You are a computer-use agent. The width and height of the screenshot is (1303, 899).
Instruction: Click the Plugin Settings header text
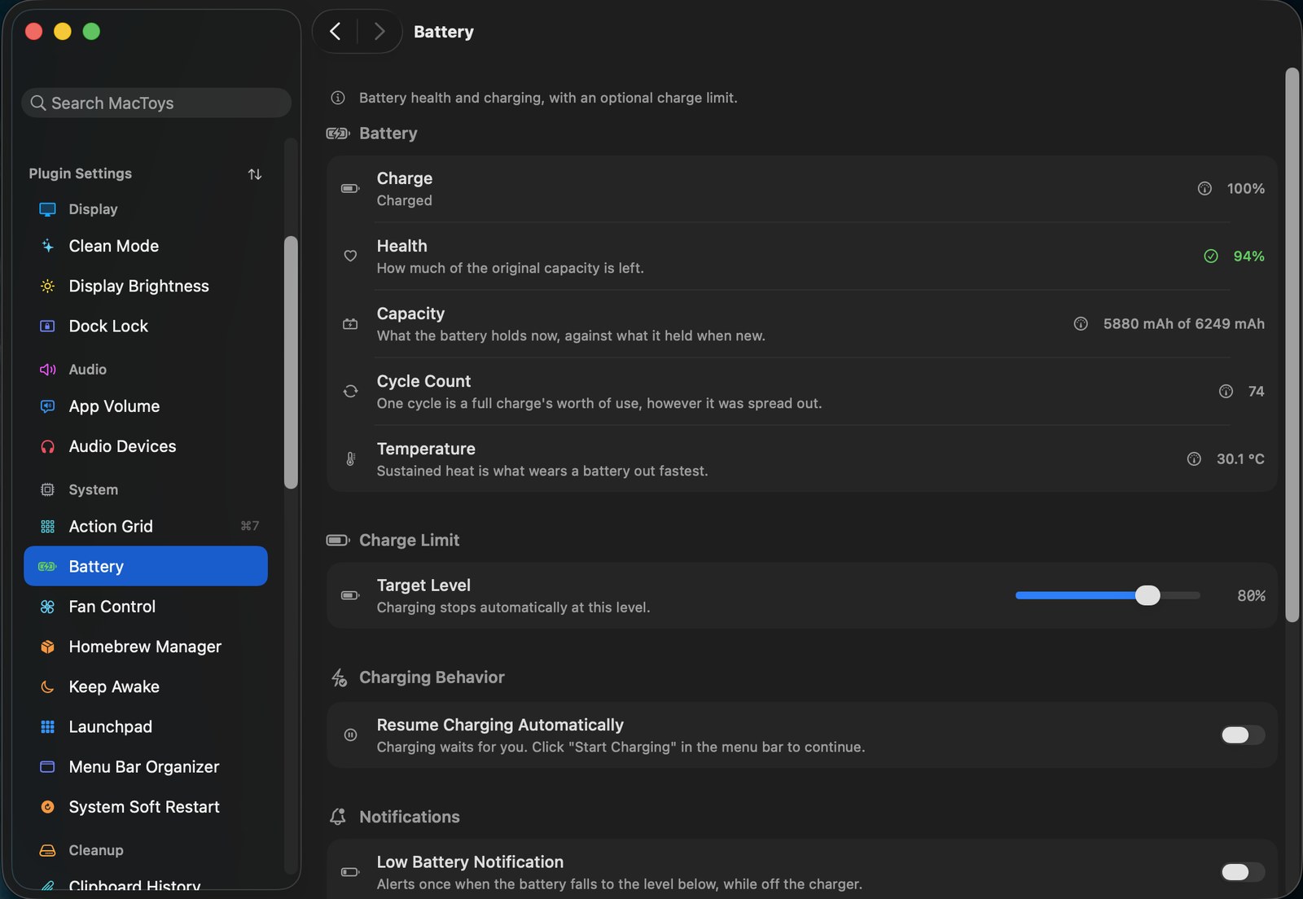tap(80, 173)
